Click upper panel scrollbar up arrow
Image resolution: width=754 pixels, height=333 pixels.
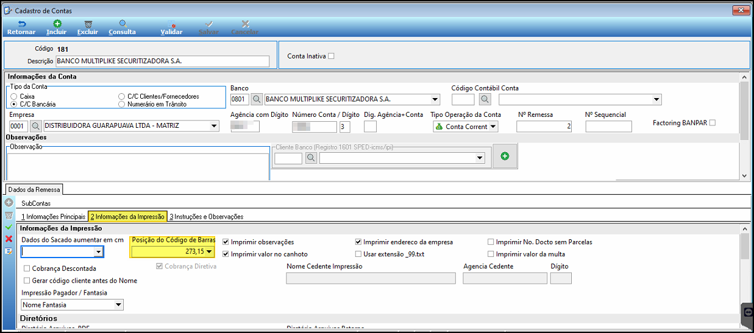point(744,77)
